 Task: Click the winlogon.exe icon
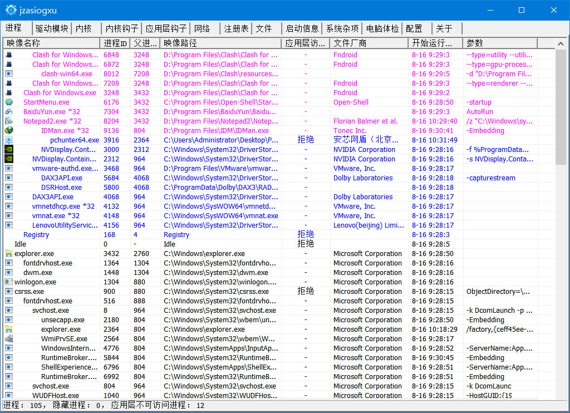[x=9, y=282]
